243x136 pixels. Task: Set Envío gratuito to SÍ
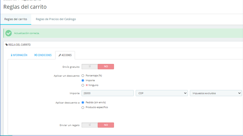(90, 67)
